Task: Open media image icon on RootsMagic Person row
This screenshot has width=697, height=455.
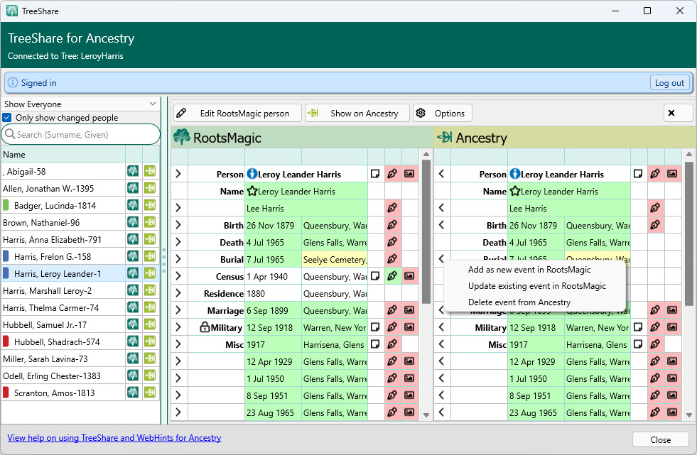Action: (x=409, y=174)
